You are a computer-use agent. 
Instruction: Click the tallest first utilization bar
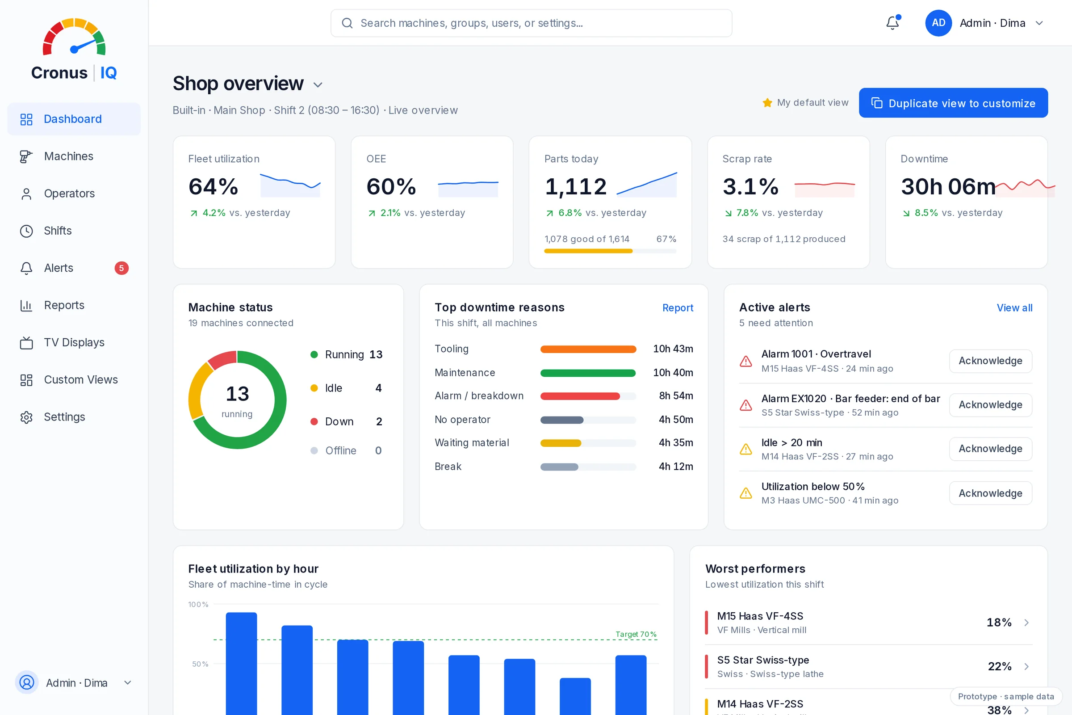coord(241,664)
